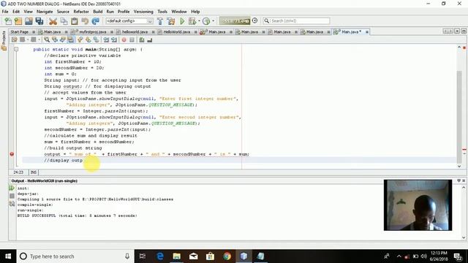Open Microsoft Edge from the taskbar
The width and height of the screenshot is (468, 263).
(x=160, y=256)
